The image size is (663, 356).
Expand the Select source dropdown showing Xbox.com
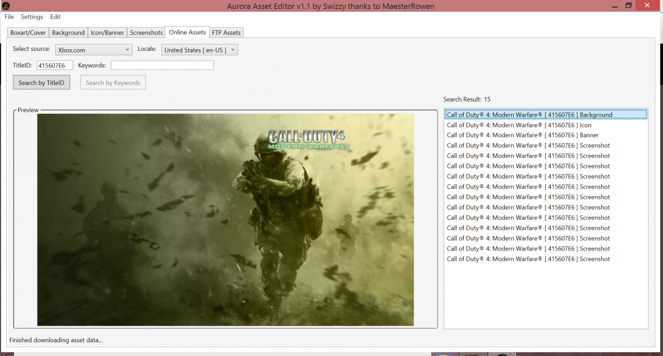point(93,50)
